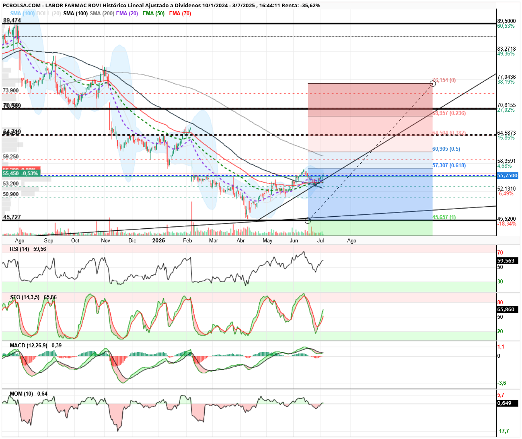Click the 45,5200 axis value
522x439 pixels.
click(506, 219)
